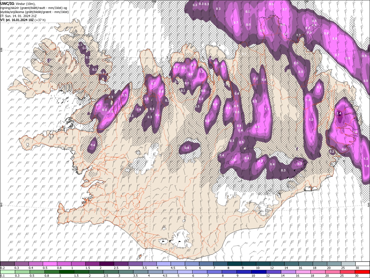The height and width of the screenshot is (278, 370).
Task: Click the light lavender 4 snow legend swatch
Action: (164, 264)
